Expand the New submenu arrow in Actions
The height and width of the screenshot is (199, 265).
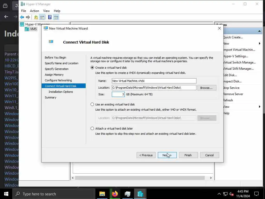tap(260, 44)
